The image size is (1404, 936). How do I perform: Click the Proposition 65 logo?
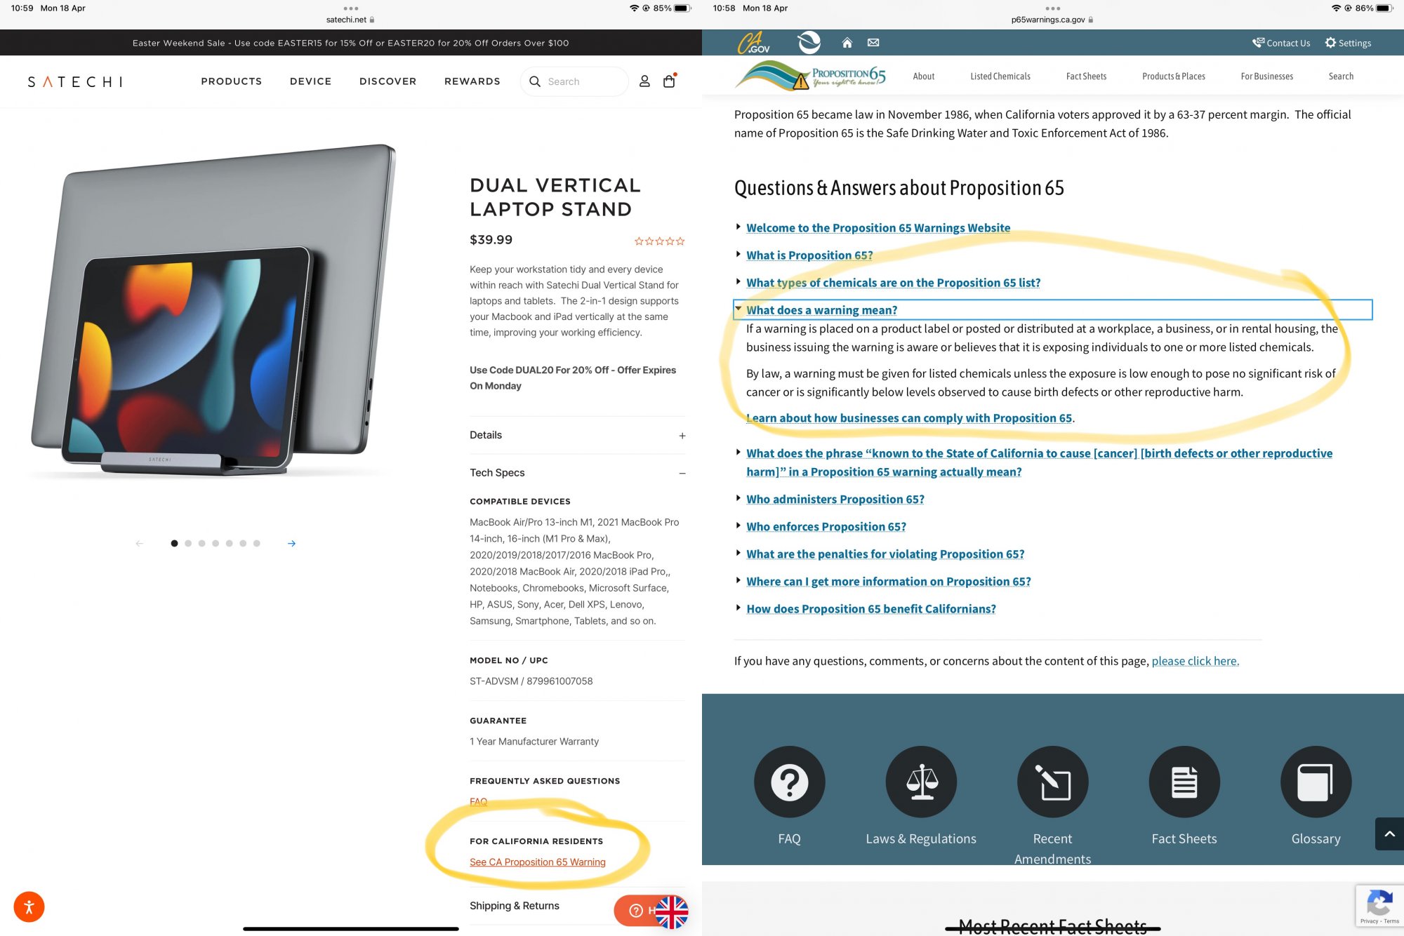pos(811,76)
